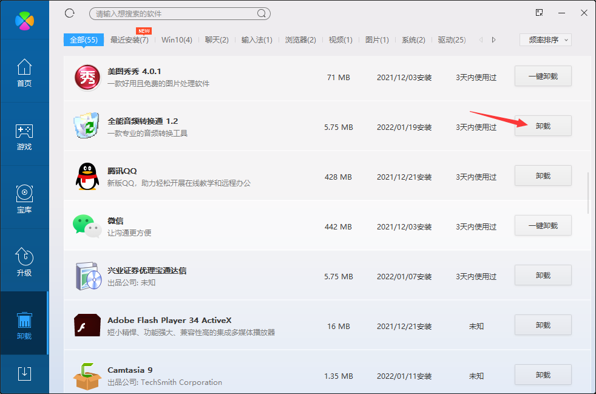This screenshot has width=596, height=394.
Task: Click 卸载 for 腾讯QQ
Action: (x=543, y=175)
